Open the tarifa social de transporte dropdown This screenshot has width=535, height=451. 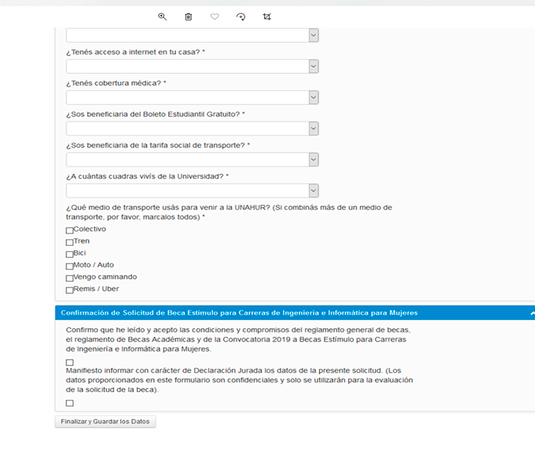[193, 159]
